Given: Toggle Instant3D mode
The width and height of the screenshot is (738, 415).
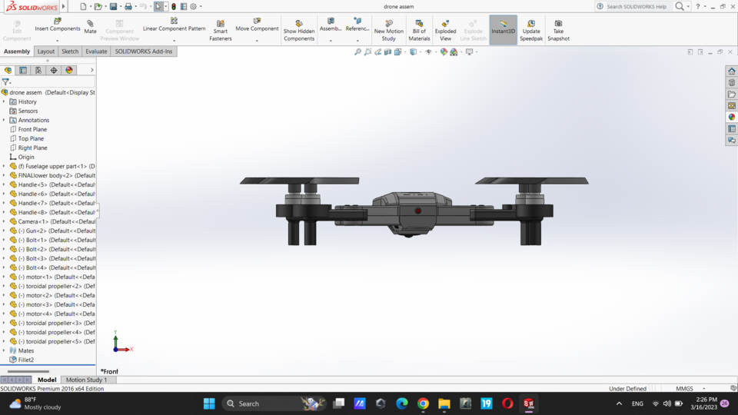Looking at the screenshot, I should 503,30.
